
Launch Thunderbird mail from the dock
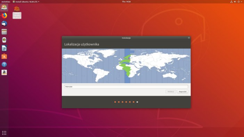(4, 24)
